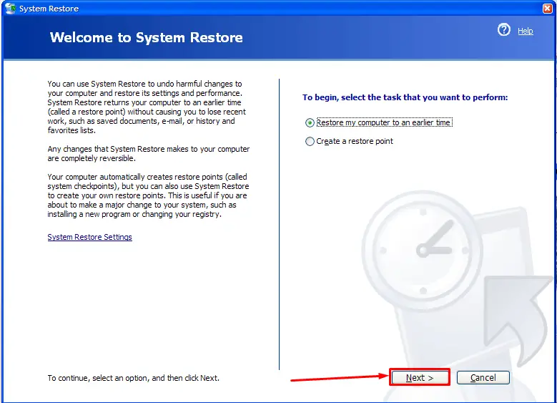Viewport: 557px width, 403px height.
Task: Click the Help question mark icon
Action: (503, 30)
